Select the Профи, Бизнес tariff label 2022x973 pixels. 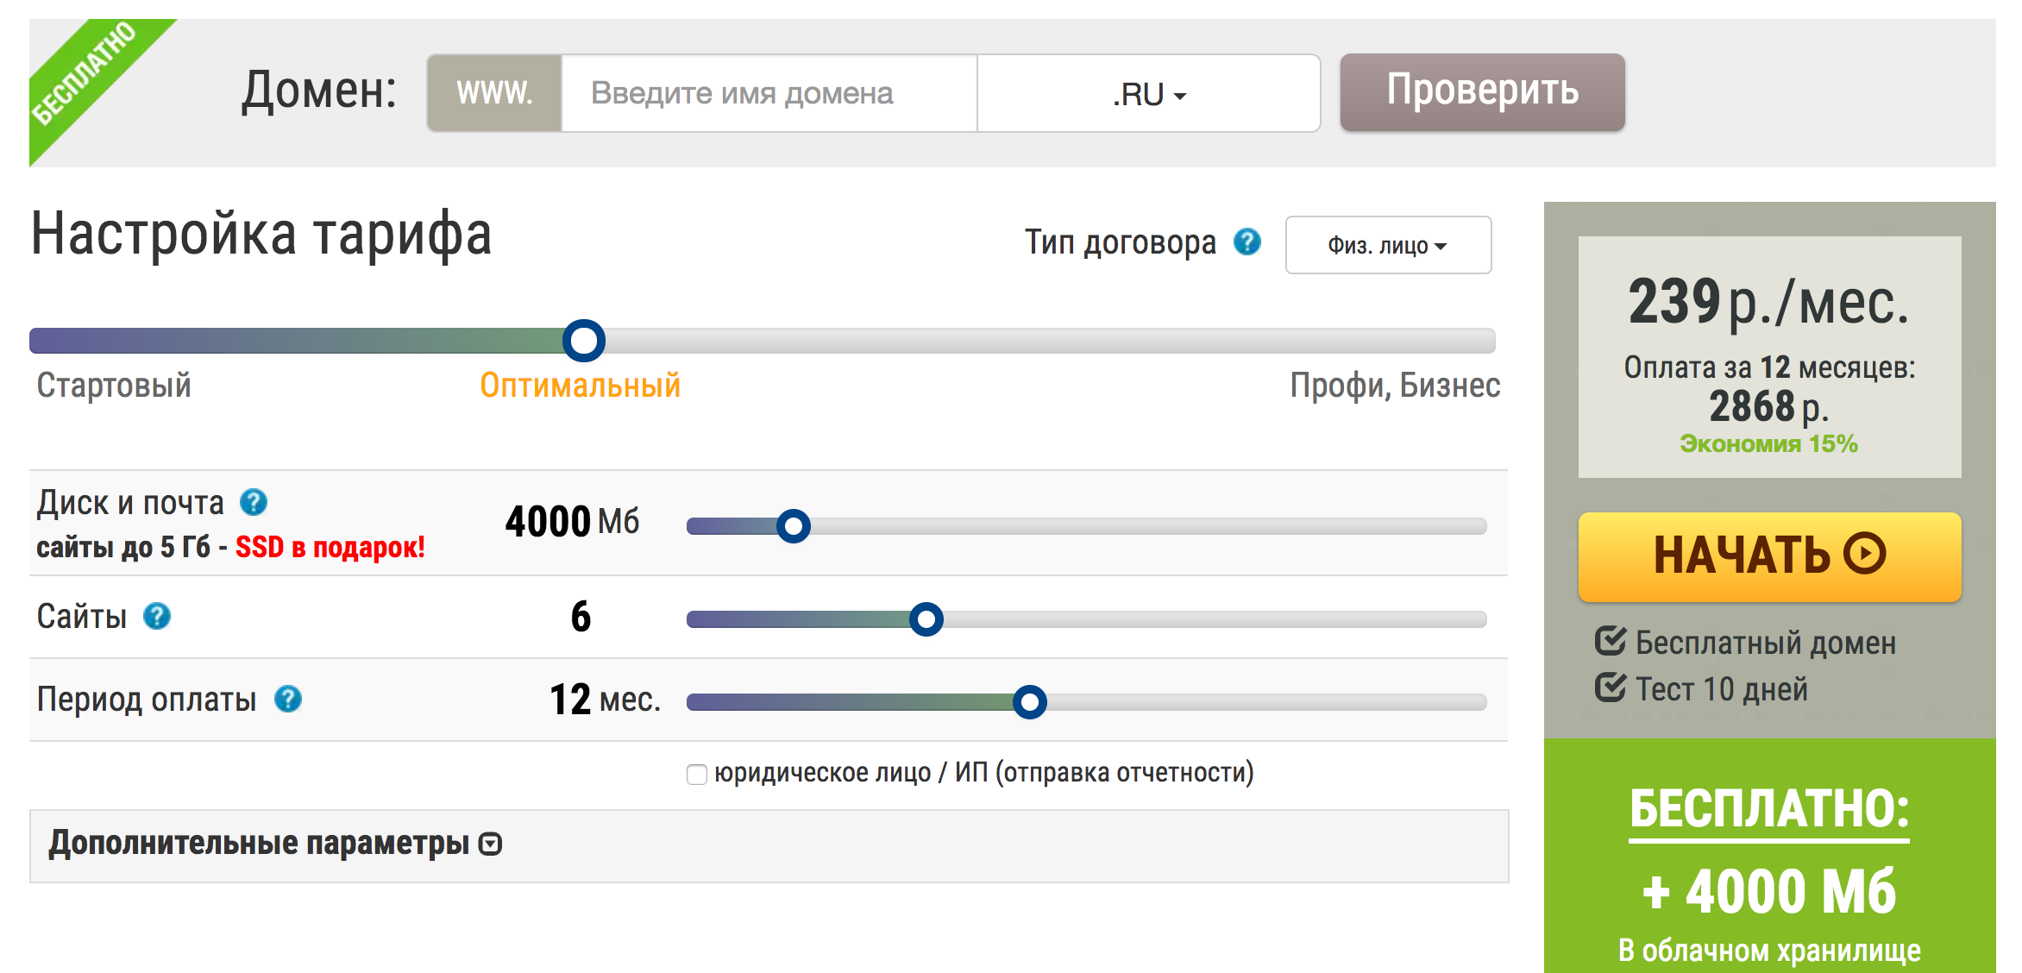1395,386
